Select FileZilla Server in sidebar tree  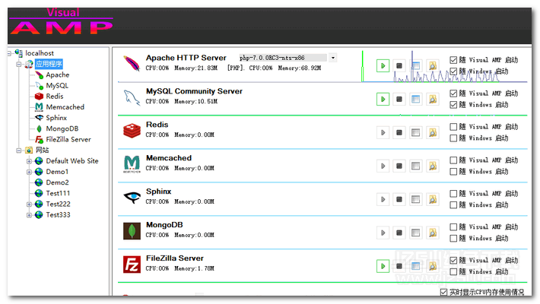tap(68, 139)
